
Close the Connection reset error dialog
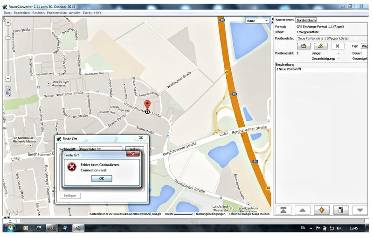(x=133, y=154)
